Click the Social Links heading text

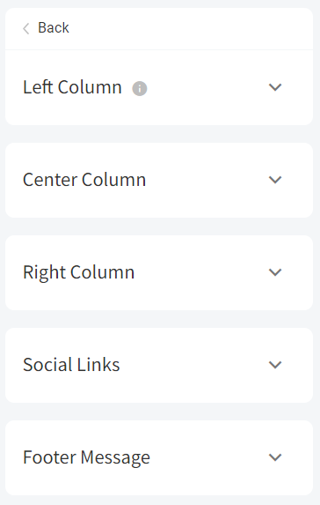click(71, 365)
